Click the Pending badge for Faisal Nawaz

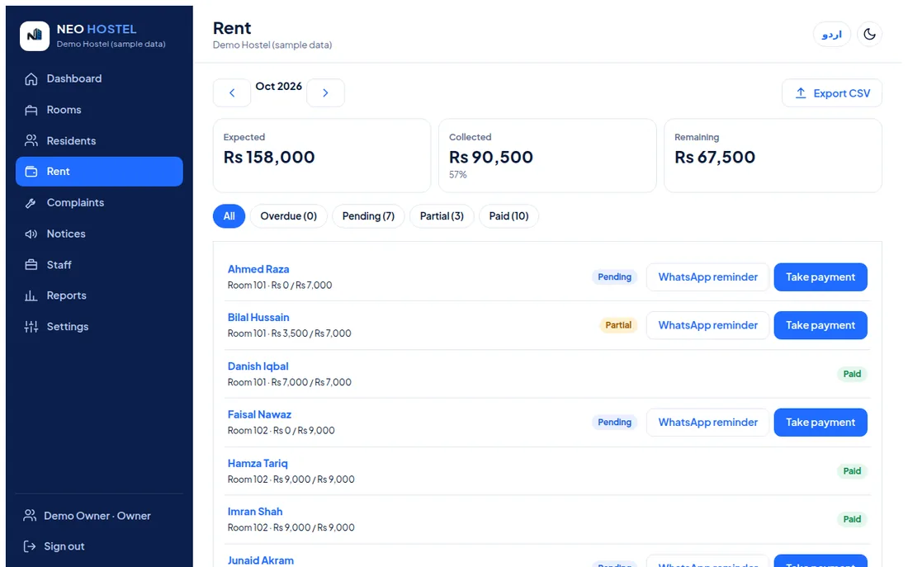[614, 423]
